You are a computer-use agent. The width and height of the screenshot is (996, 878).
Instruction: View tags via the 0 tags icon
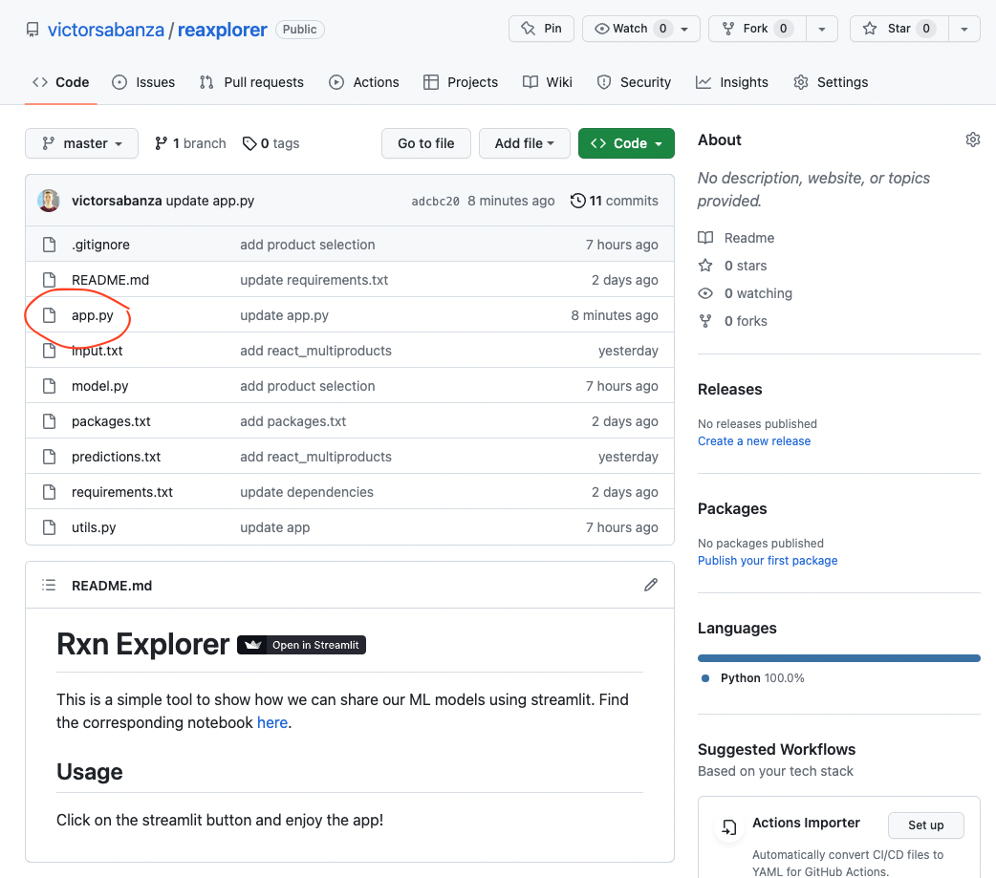[x=249, y=143]
